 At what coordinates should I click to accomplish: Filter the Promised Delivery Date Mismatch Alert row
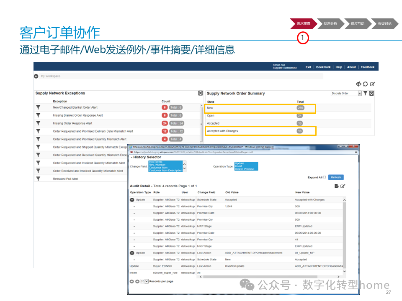point(38,131)
